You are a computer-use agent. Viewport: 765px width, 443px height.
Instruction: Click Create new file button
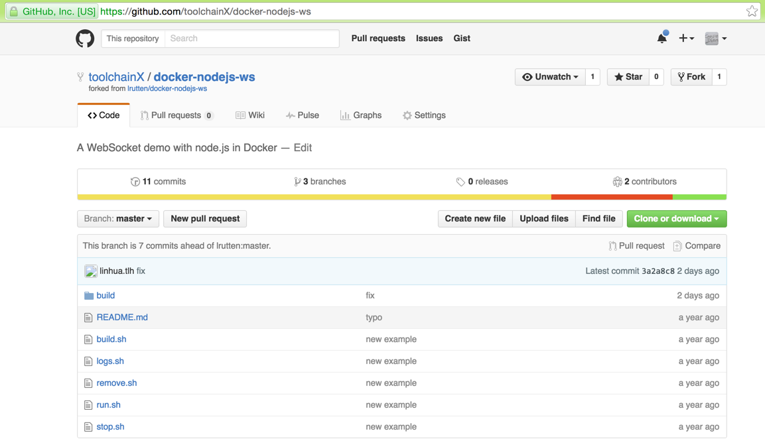[x=475, y=219]
